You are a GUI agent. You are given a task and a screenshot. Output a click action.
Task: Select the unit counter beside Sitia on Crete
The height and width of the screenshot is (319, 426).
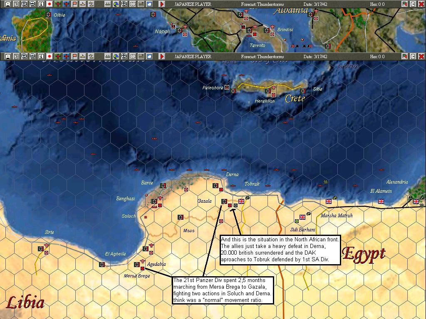(x=303, y=91)
